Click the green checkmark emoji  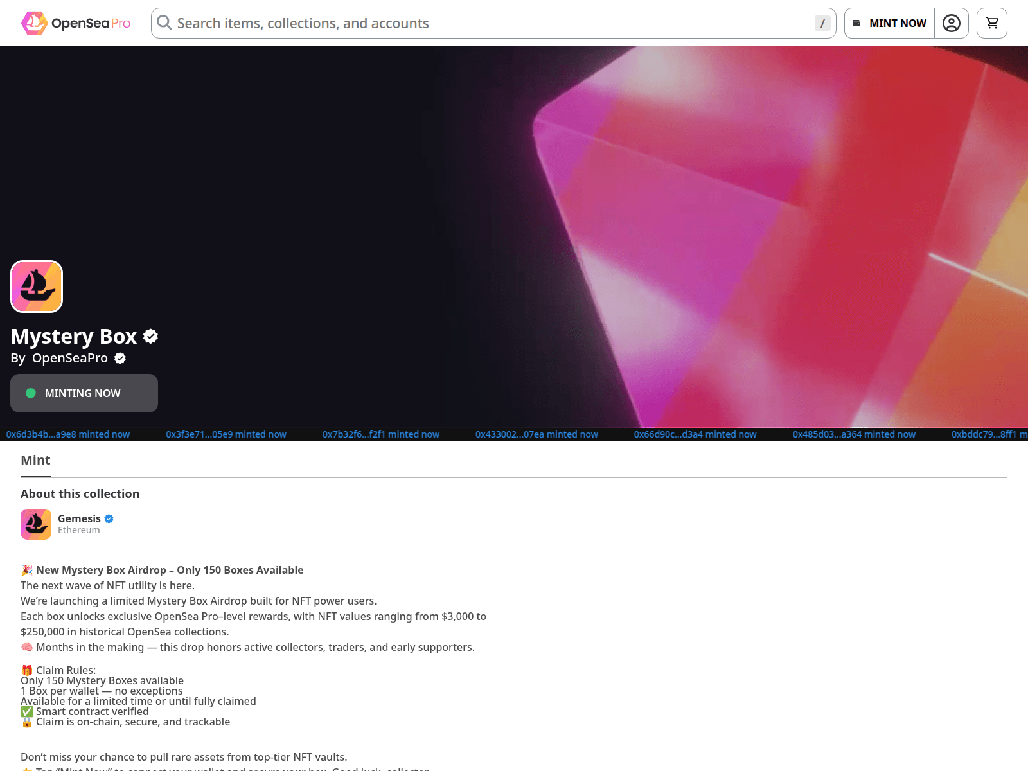click(27, 711)
